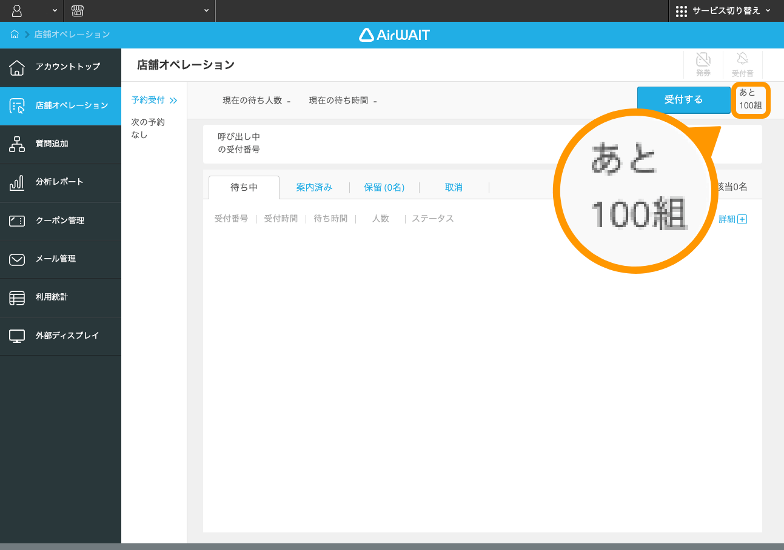Open アカウントトップ from the sidebar
This screenshot has width=784, height=550.
pyautogui.click(x=61, y=67)
